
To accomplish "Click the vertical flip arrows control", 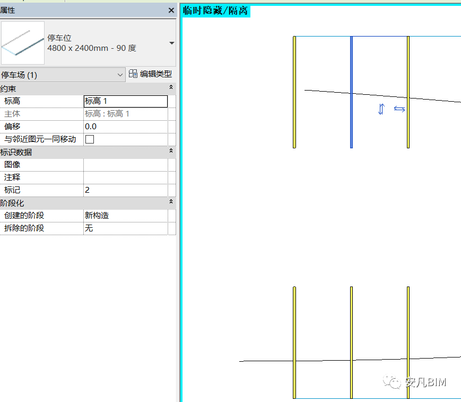I will [381, 109].
